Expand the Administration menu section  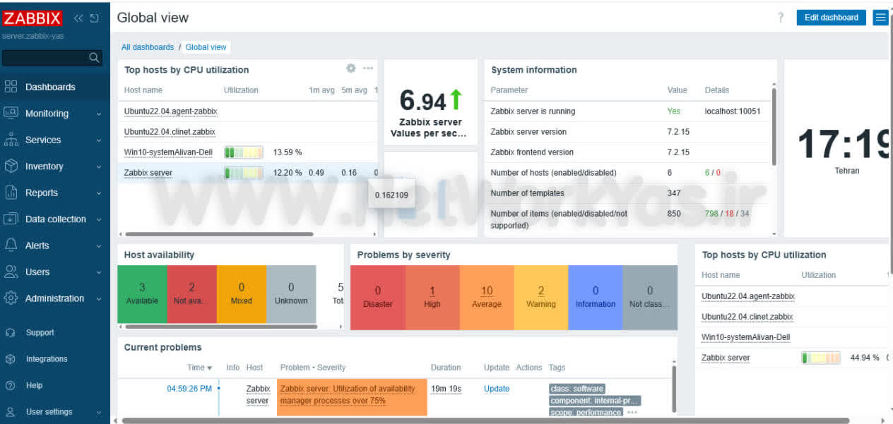(x=55, y=298)
